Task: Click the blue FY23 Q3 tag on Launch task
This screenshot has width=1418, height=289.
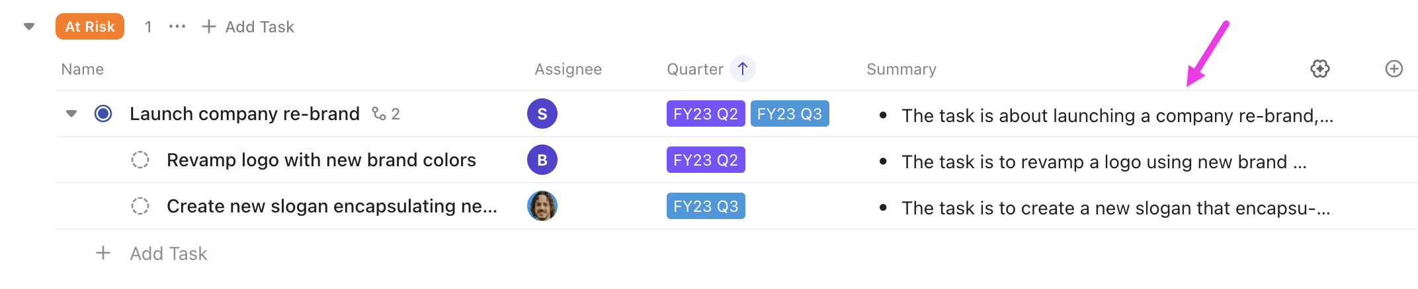Action: coord(789,113)
